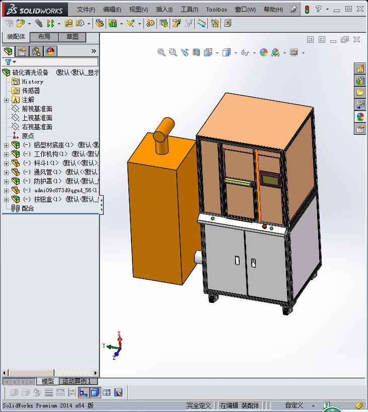
Task: Click Edit Appearance color ball icon
Action: pyautogui.click(x=264, y=52)
